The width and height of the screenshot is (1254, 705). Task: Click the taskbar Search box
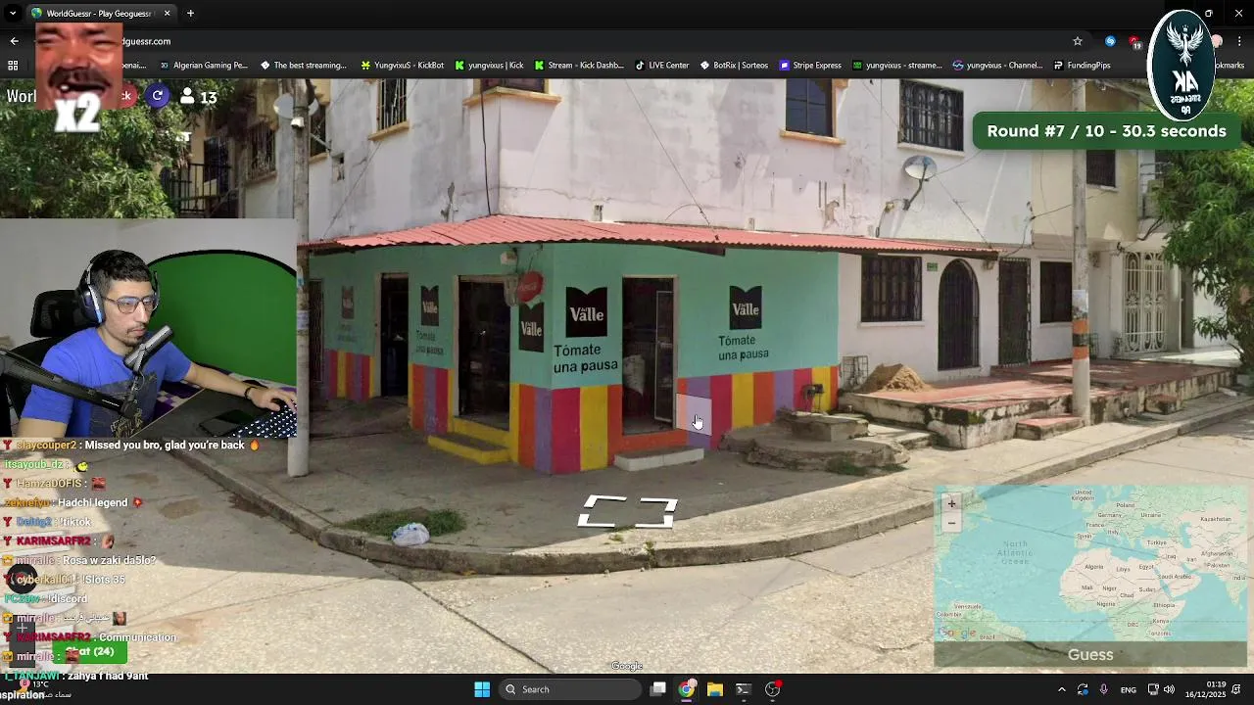click(x=570, y=689)
